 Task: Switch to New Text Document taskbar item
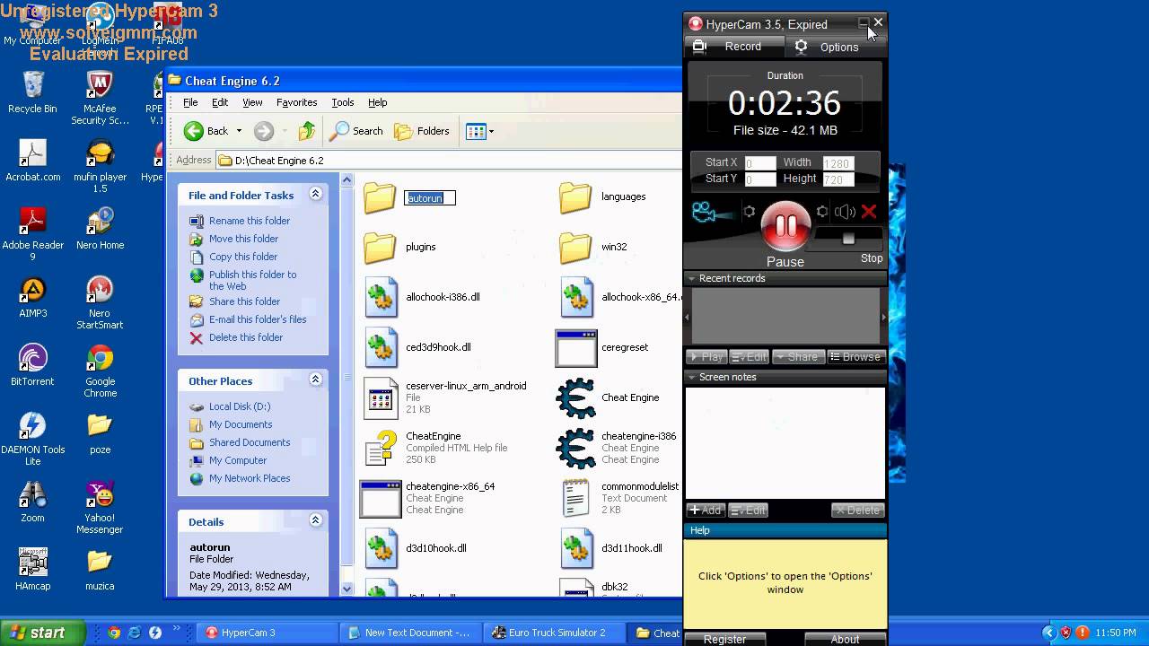click(x=409, y=633)
